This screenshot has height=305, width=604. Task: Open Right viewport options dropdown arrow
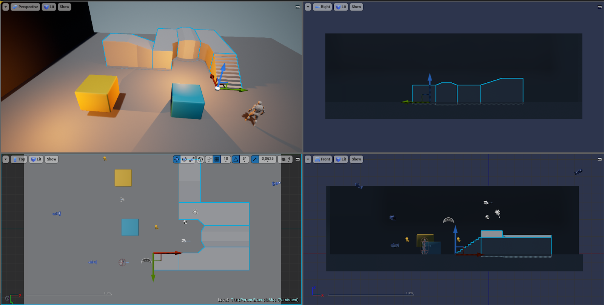308,7
